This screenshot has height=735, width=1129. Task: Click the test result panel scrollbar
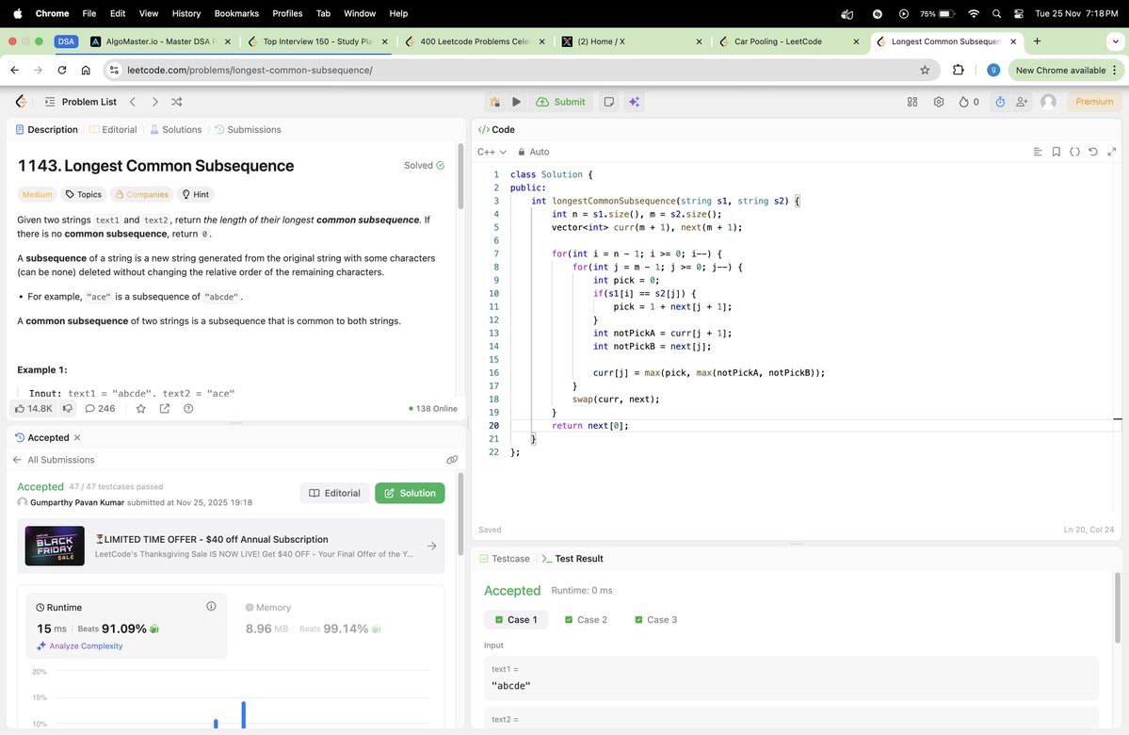point(1117,608)
